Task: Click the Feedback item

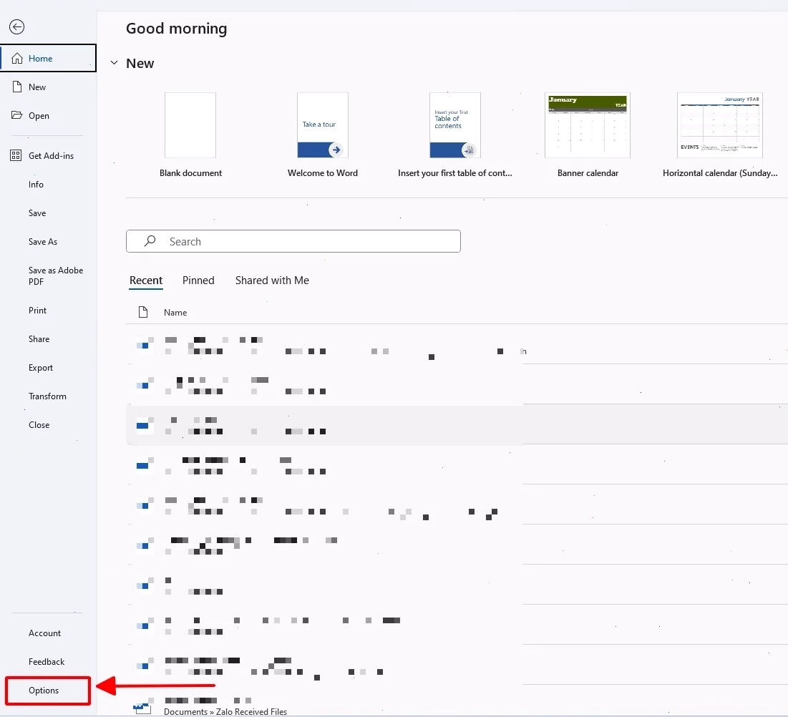Action: [x=47, y=662]
